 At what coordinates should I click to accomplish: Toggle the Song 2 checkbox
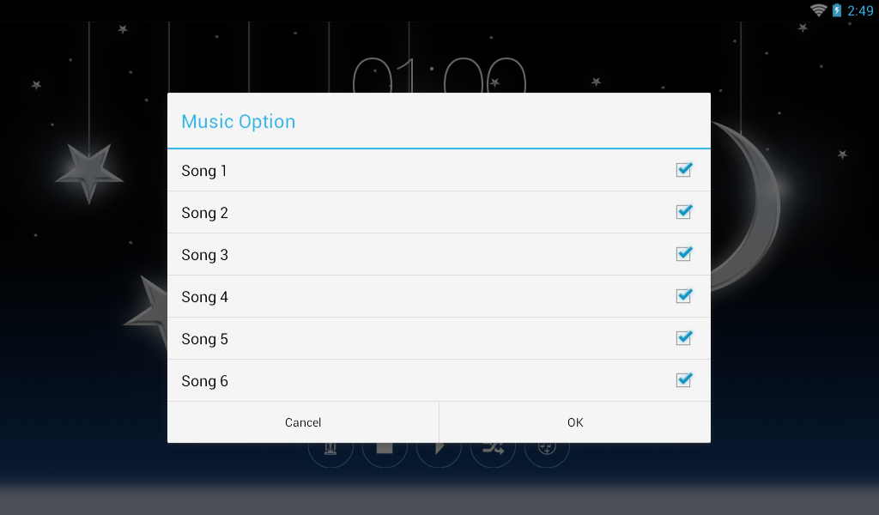click(684, 212)
